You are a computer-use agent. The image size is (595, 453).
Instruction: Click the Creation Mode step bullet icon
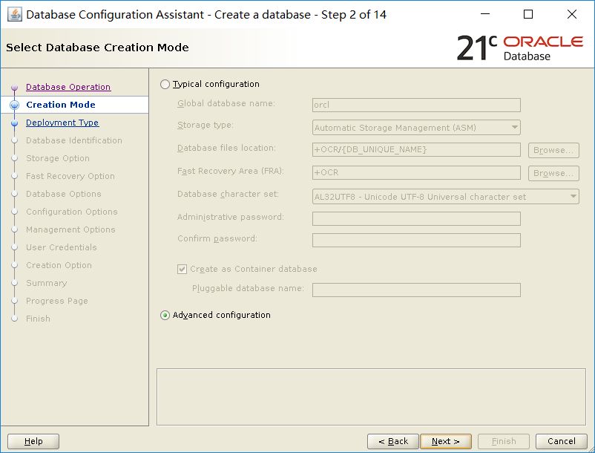pyautogui.click(x=14, y=105)
